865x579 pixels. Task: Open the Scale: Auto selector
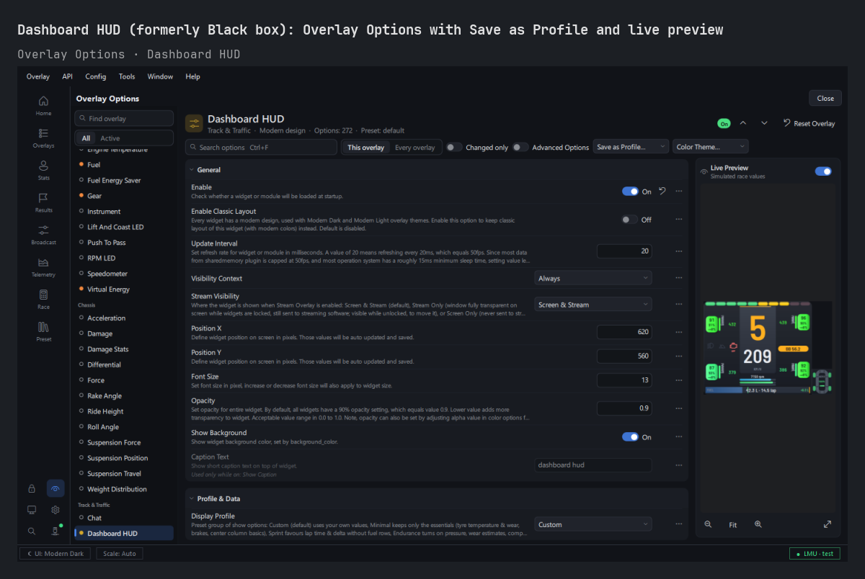pyautogui.click(x=120, y=554)
